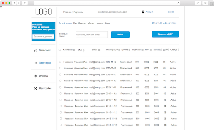214x130 pixels.
Task: Click the Настройки tools icon
Action: [35, 89]
